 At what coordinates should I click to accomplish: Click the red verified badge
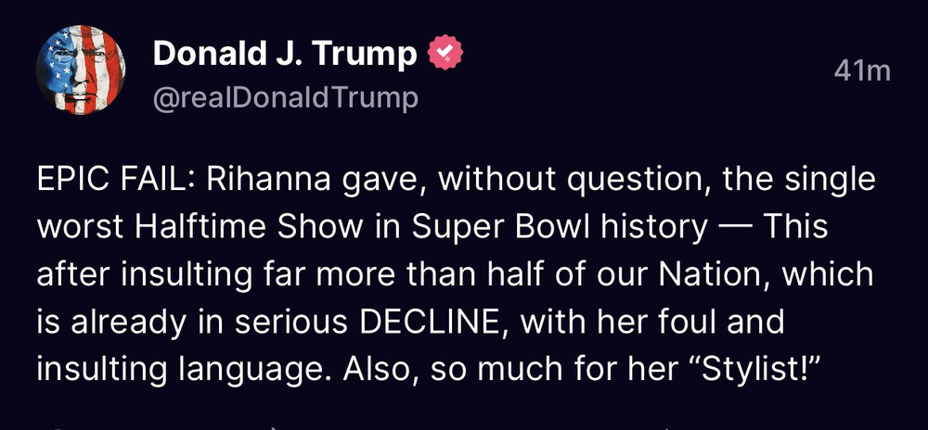point(445,55)
